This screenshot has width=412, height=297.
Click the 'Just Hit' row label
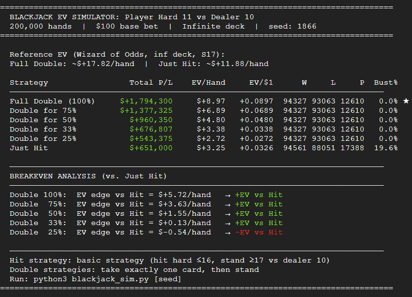(x=29, y=148)
